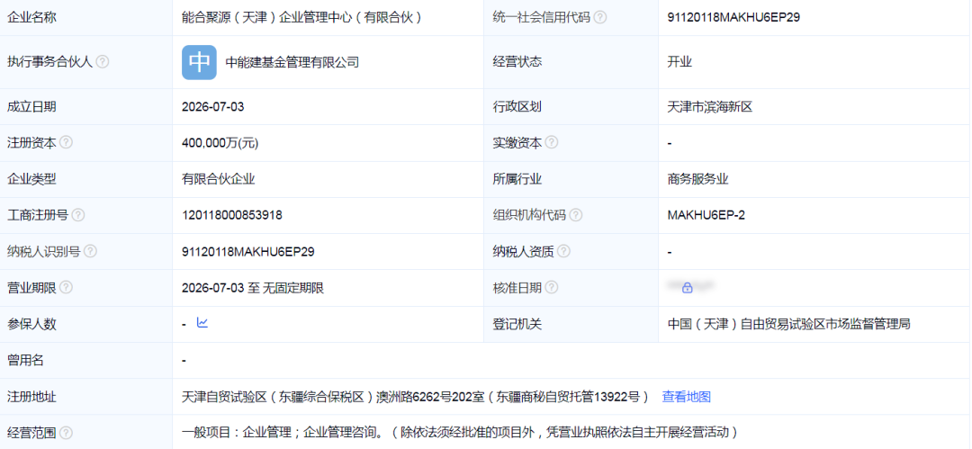Click question mark next to 实缴资本
The width and height of the screenshot is (972, 449).
pos(551,143)
